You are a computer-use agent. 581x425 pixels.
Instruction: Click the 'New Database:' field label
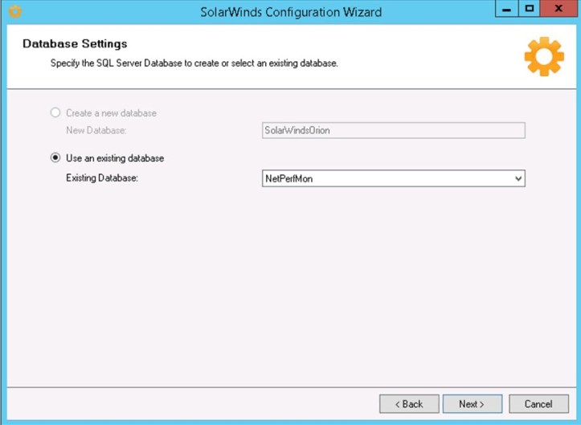pyautogui.click(x=96, y=129)
